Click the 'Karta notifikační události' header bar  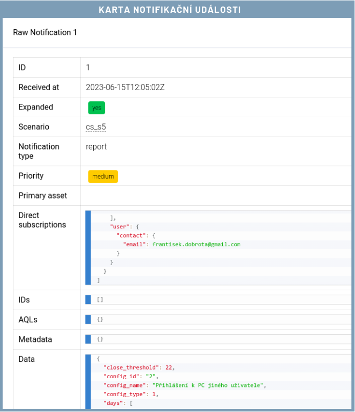click(177, 10)
